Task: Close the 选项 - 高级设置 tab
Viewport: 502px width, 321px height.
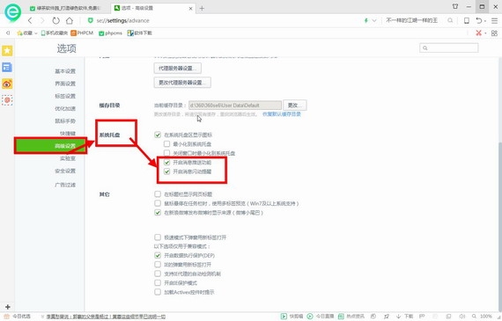Action: [x=190, y=9]
